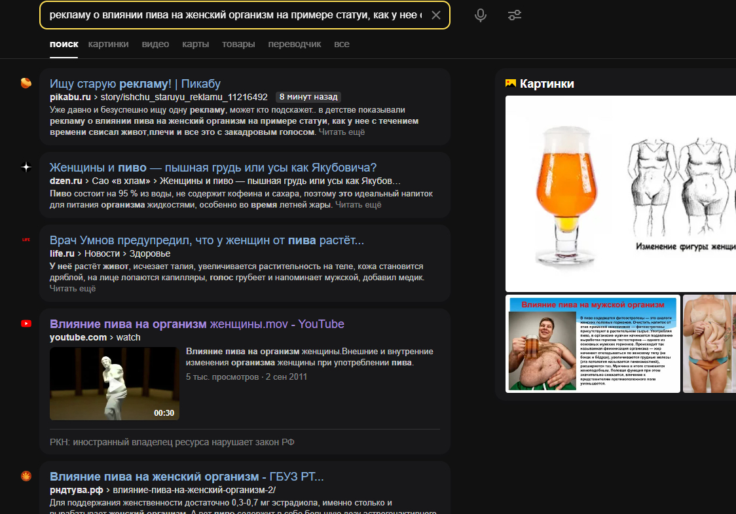Click 'Сао «в хлам»' breadcrumb under dzen.ru
Viewport: 736px width, 514px height.
121,181
